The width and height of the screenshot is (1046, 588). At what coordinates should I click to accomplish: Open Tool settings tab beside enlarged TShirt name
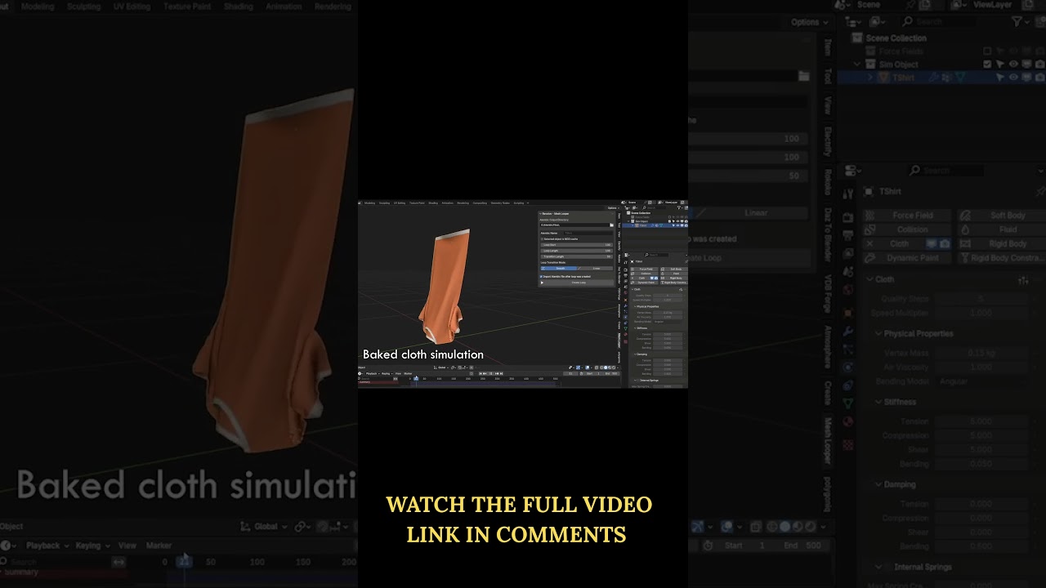tap(848, 193)
